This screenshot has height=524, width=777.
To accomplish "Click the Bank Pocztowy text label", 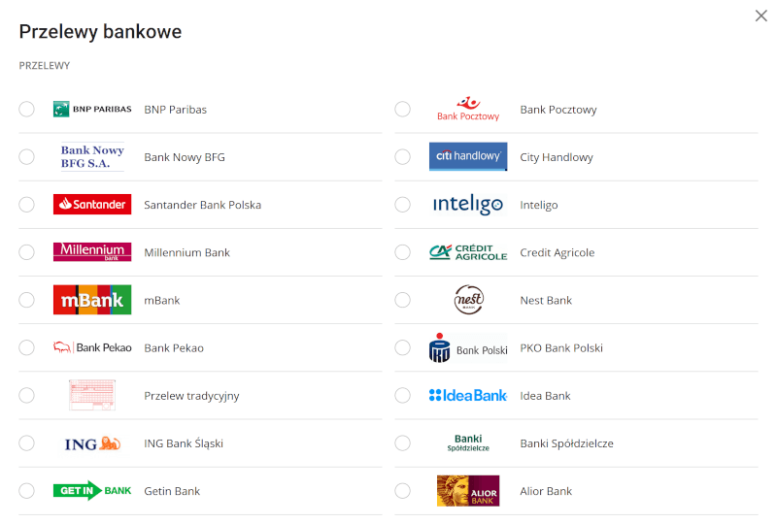I will tap(558, 110).
